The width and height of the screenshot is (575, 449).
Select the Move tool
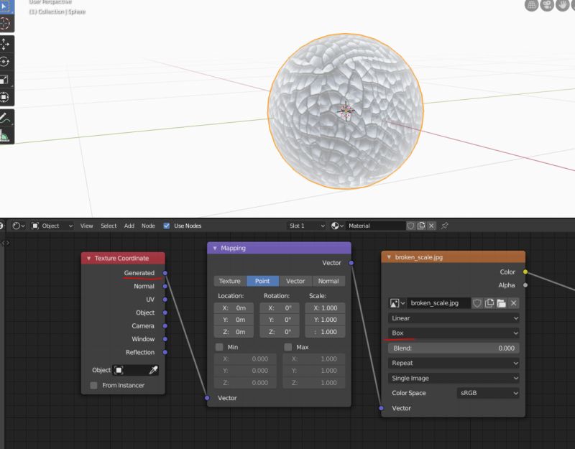click(5, 45)
